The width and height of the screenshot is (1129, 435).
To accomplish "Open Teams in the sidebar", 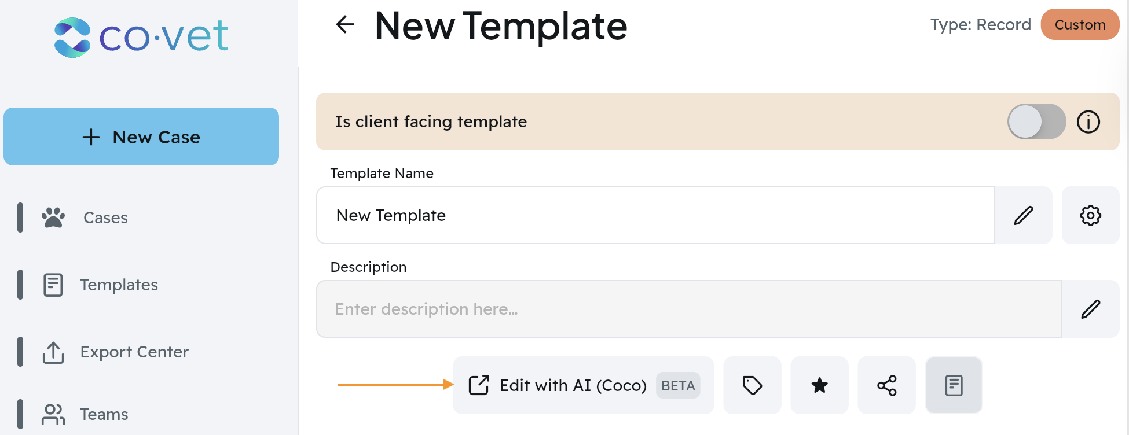I will 104,414.
